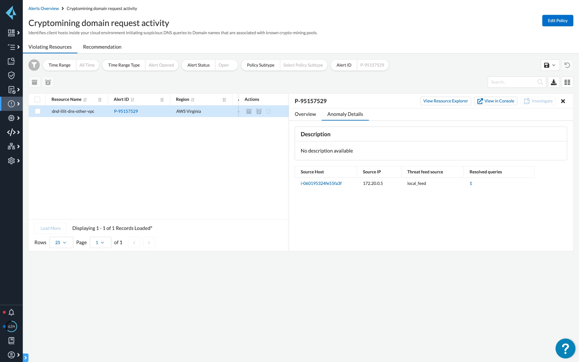Click the resolved queries count link showing 1
579x362 pixels.
(x=470, y=183)
